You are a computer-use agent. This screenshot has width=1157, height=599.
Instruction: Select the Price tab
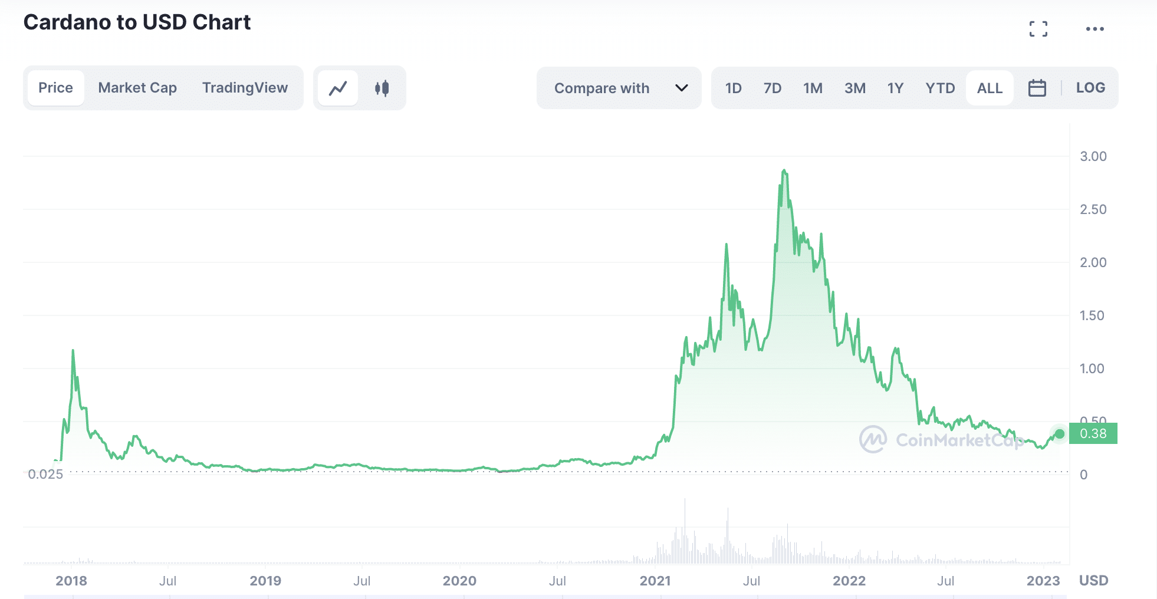coord(55,88)
